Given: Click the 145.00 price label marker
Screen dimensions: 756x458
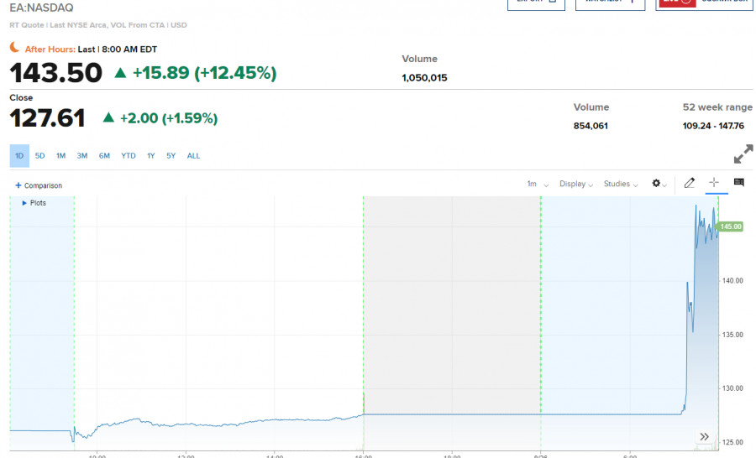Looking at the screenshot, I should [x=730, y=226].
